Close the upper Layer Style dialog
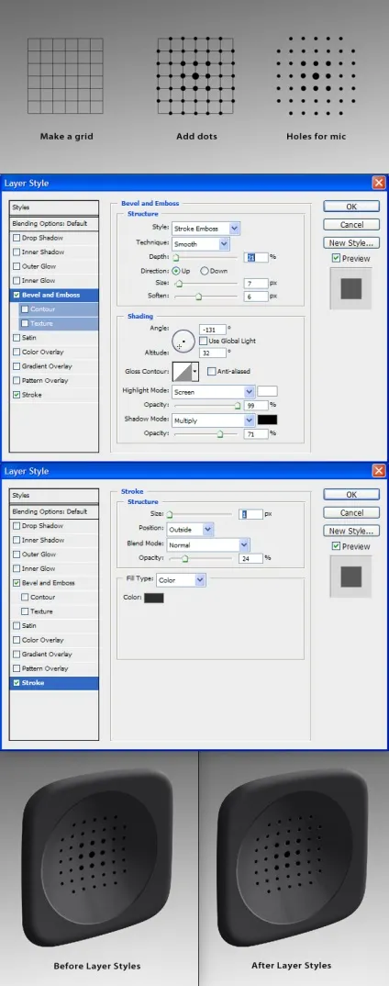Image resolution: width=389 pixels, height=986 pixels. (378, 183)
